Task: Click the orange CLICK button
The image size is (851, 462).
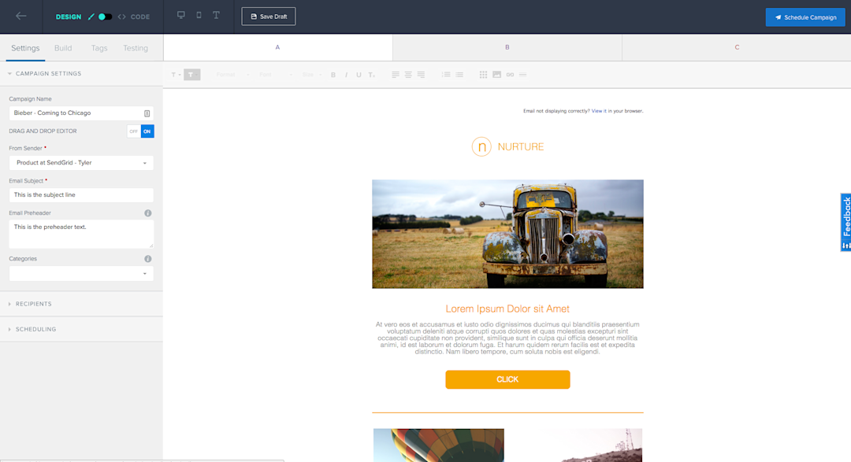Action: click(507, 379)
